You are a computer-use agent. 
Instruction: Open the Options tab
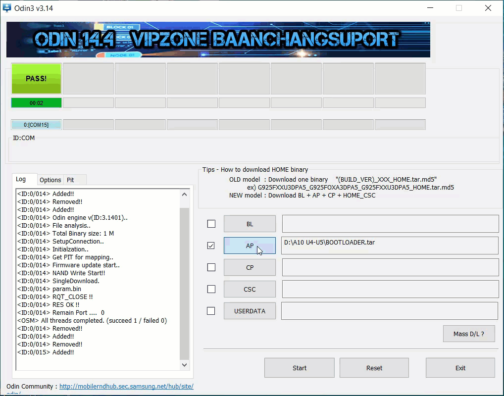point(50,180)
